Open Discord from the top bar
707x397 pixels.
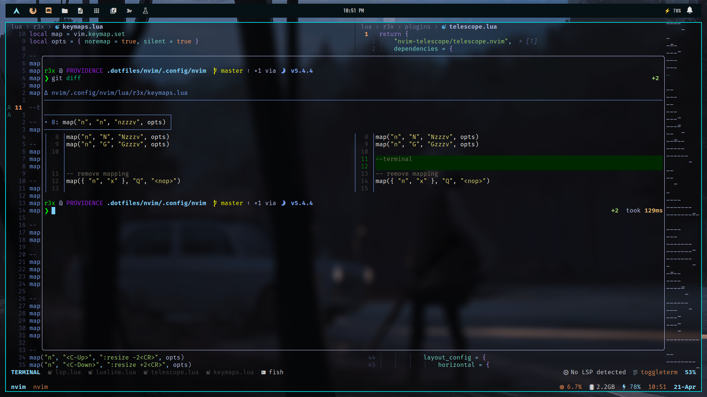point(49,11)
